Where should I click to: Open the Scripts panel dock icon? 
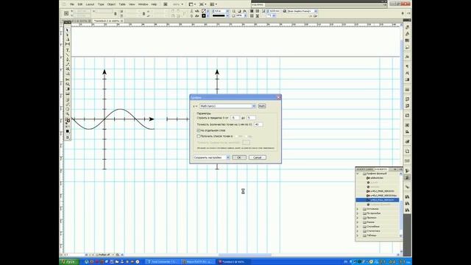pos(407,177)
